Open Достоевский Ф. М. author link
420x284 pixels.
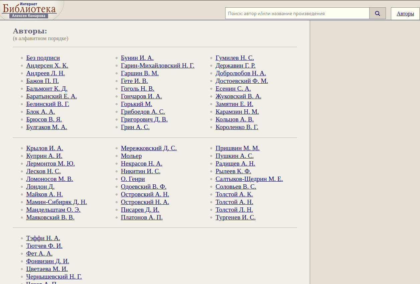point(242,81)
